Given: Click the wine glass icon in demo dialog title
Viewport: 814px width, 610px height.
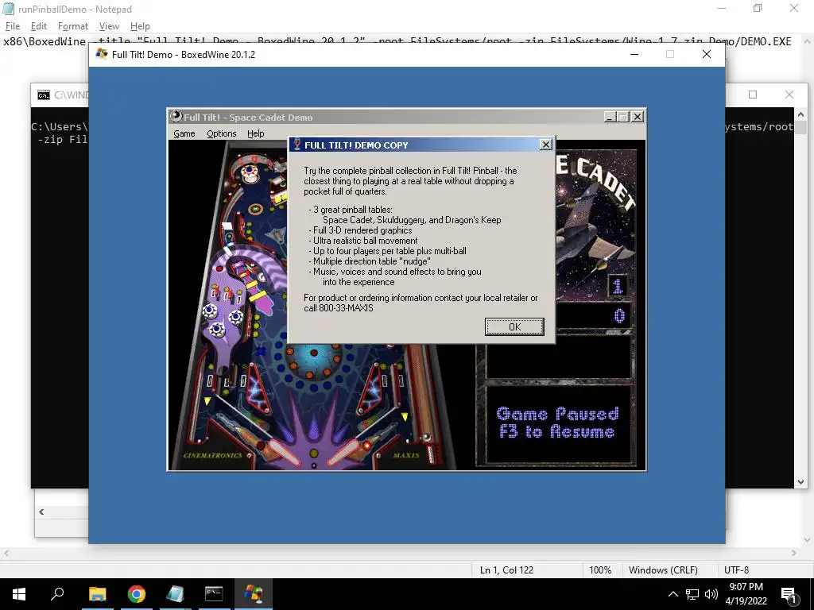Looking at the screenshot, I should point(297,145).
